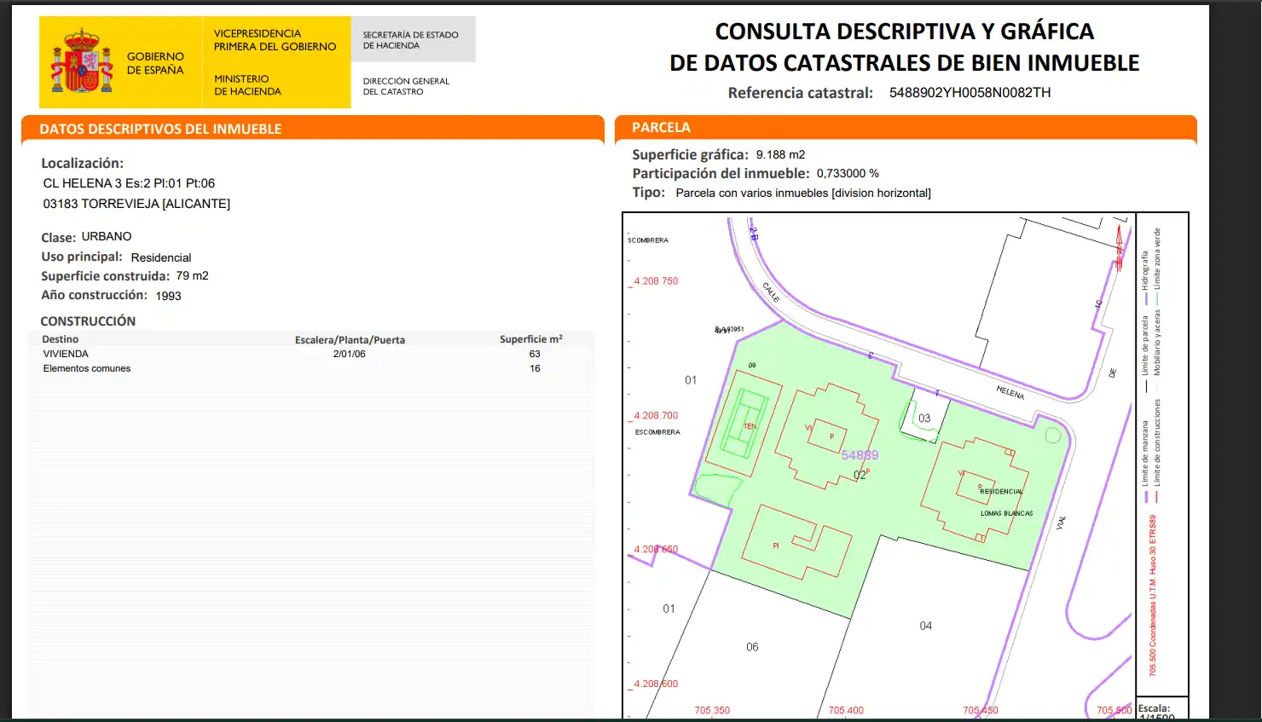Click the 'Superficie construida:' label
Image resolution: width=1262 pixels, height=722 pixels.
[x=106, y=276]
